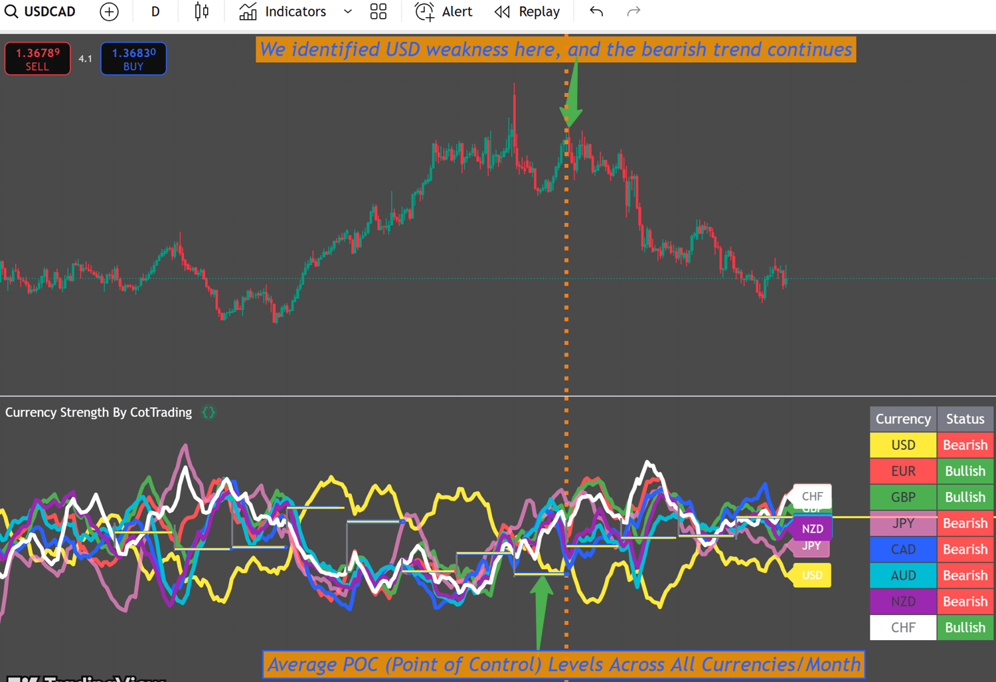Select the Bearish status in the NZD row
The height and width of the screenshot is (682, 996).
coord(965,602)
